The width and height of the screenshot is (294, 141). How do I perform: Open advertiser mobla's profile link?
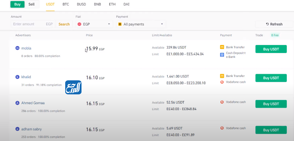point(26,48)
